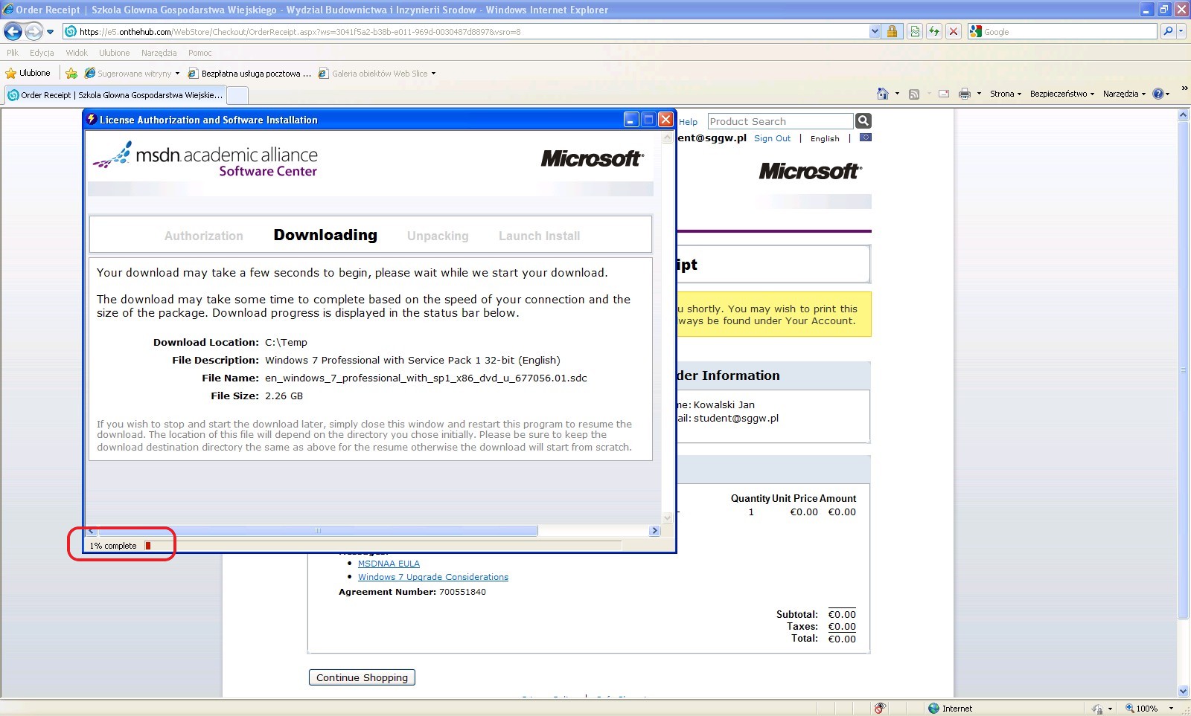Open the Plik menu
The width and height of the screenshot is (1191, 716).
[x=13, y=53]
